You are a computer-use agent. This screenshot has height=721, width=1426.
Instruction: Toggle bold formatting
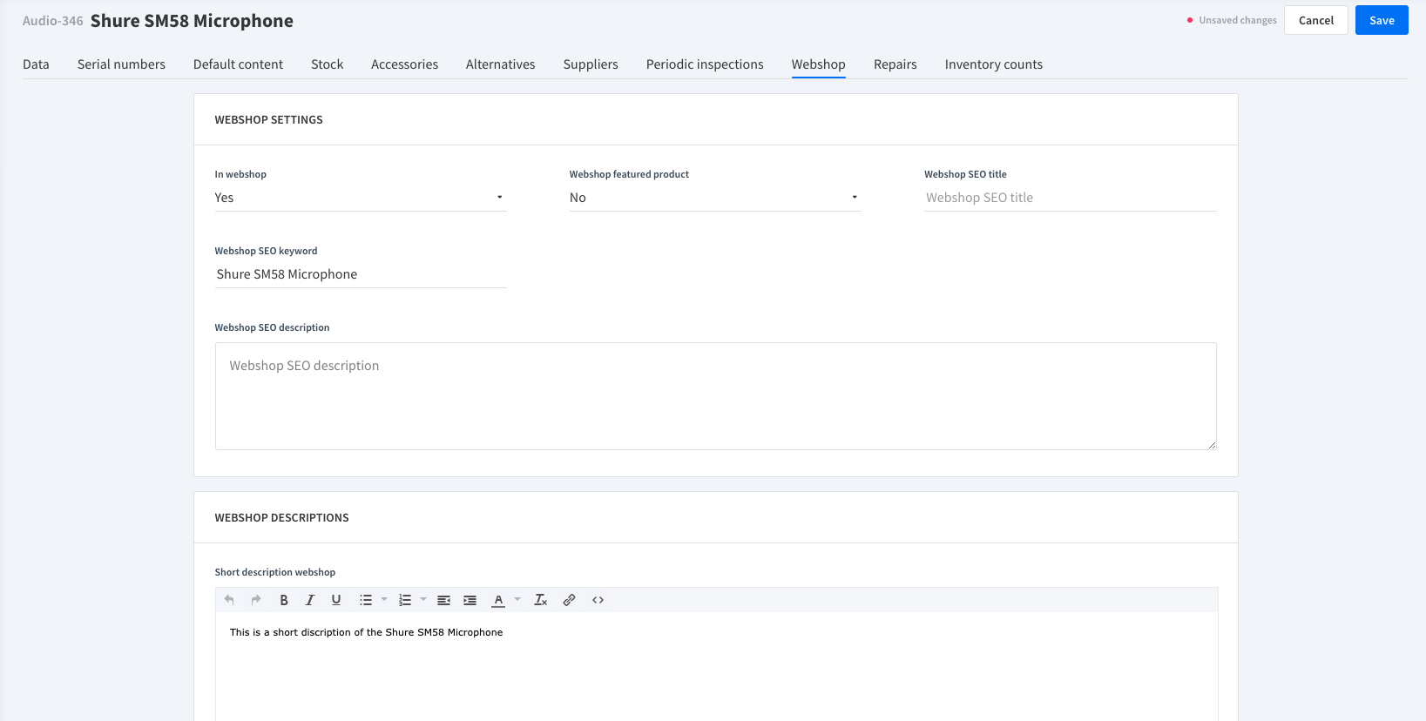coord(284,600)
